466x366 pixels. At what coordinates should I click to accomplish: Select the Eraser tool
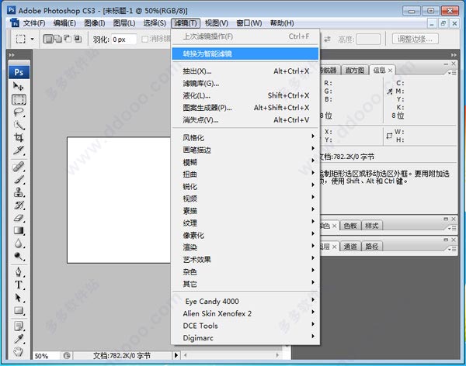coord(19,218)
